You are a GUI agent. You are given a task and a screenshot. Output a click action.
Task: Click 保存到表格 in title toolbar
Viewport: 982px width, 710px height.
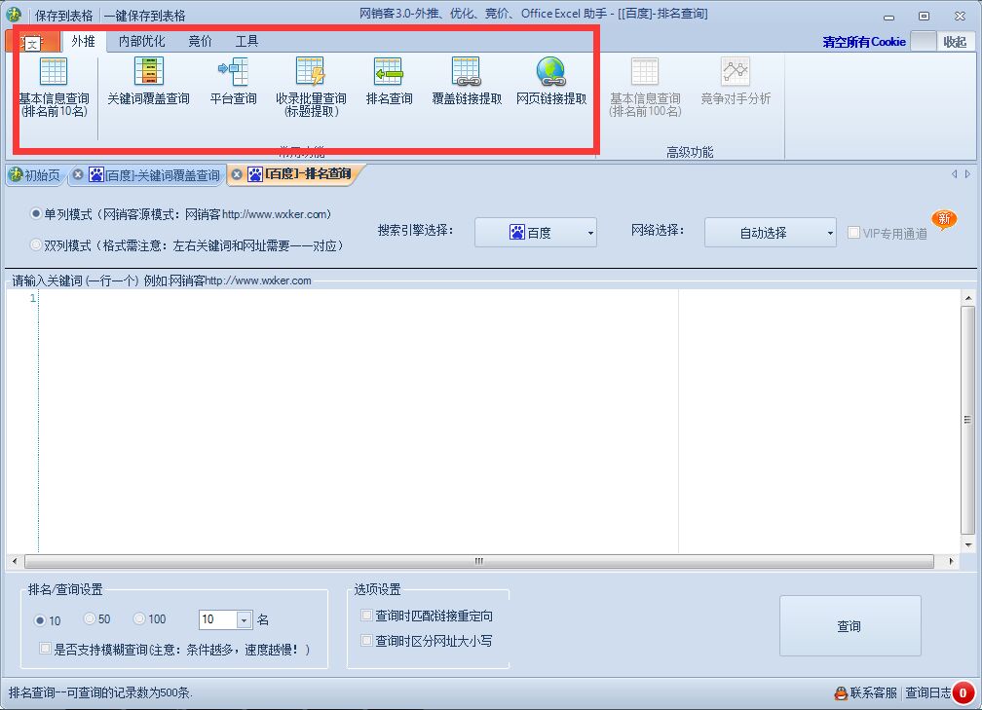[x=63, y=16]
